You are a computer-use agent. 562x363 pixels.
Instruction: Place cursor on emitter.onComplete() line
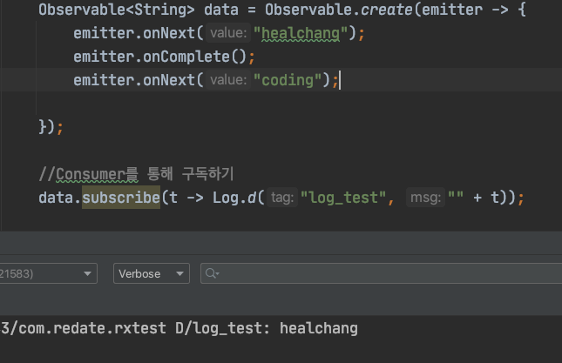[164, 57]
